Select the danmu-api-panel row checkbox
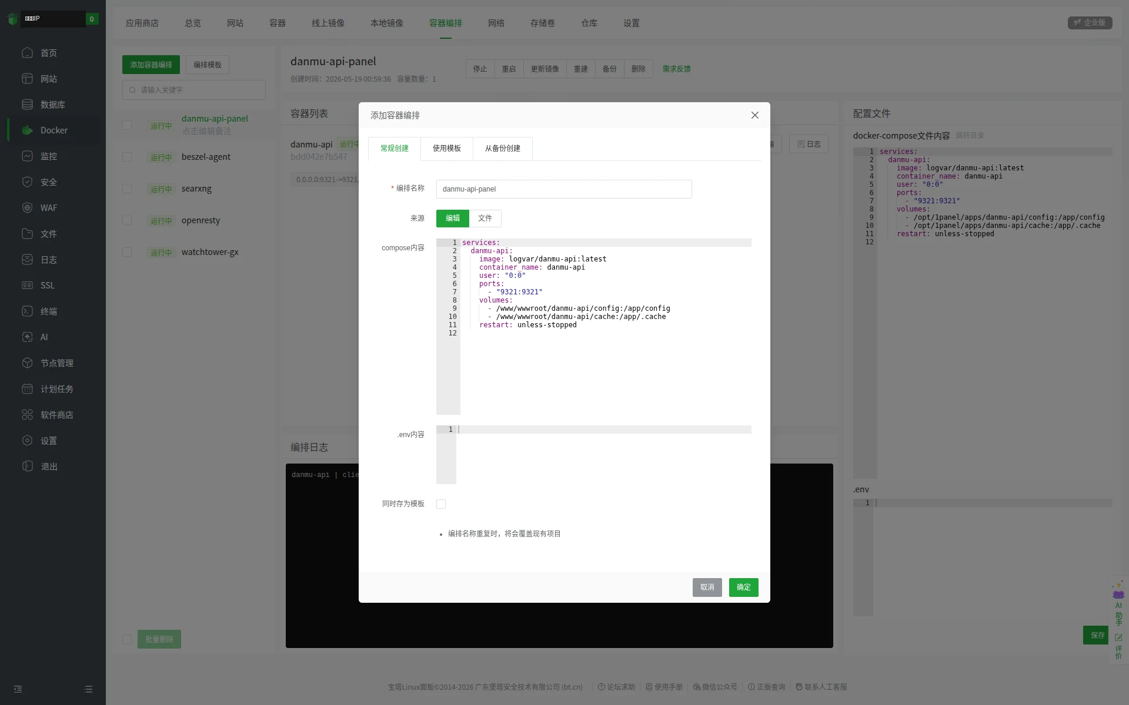This screenshot has width=1129, height=705. (x=127, y=125)
